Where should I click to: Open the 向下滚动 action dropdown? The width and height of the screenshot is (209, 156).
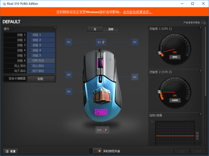pos(41,71)
